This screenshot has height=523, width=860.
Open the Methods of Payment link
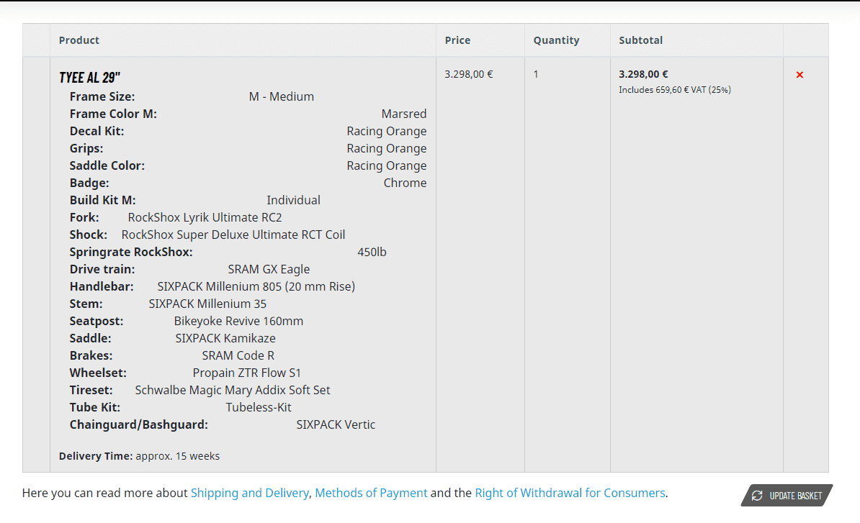(x=371, y=493)
